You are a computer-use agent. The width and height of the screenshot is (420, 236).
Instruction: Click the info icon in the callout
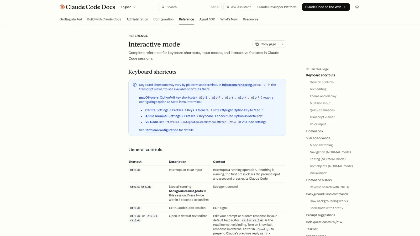135,85
